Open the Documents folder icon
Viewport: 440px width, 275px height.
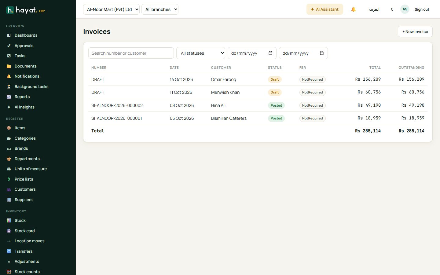(9, 66)
